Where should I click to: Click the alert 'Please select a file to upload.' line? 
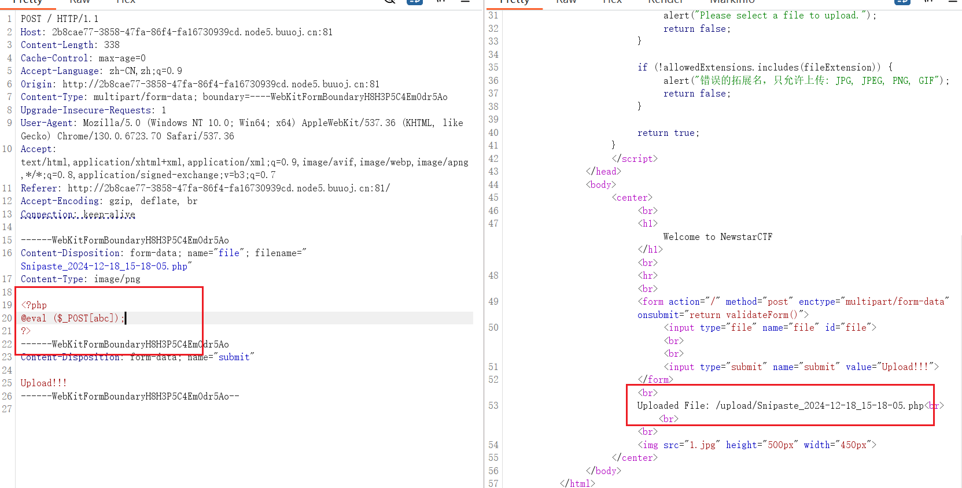(770, 16)
